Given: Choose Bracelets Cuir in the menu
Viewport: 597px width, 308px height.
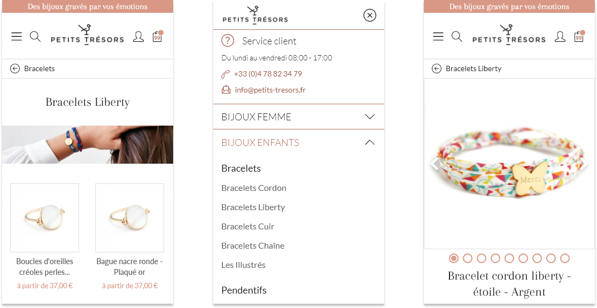Looking at the screenshot, I should pyautogui.click(x=248, y=226).
